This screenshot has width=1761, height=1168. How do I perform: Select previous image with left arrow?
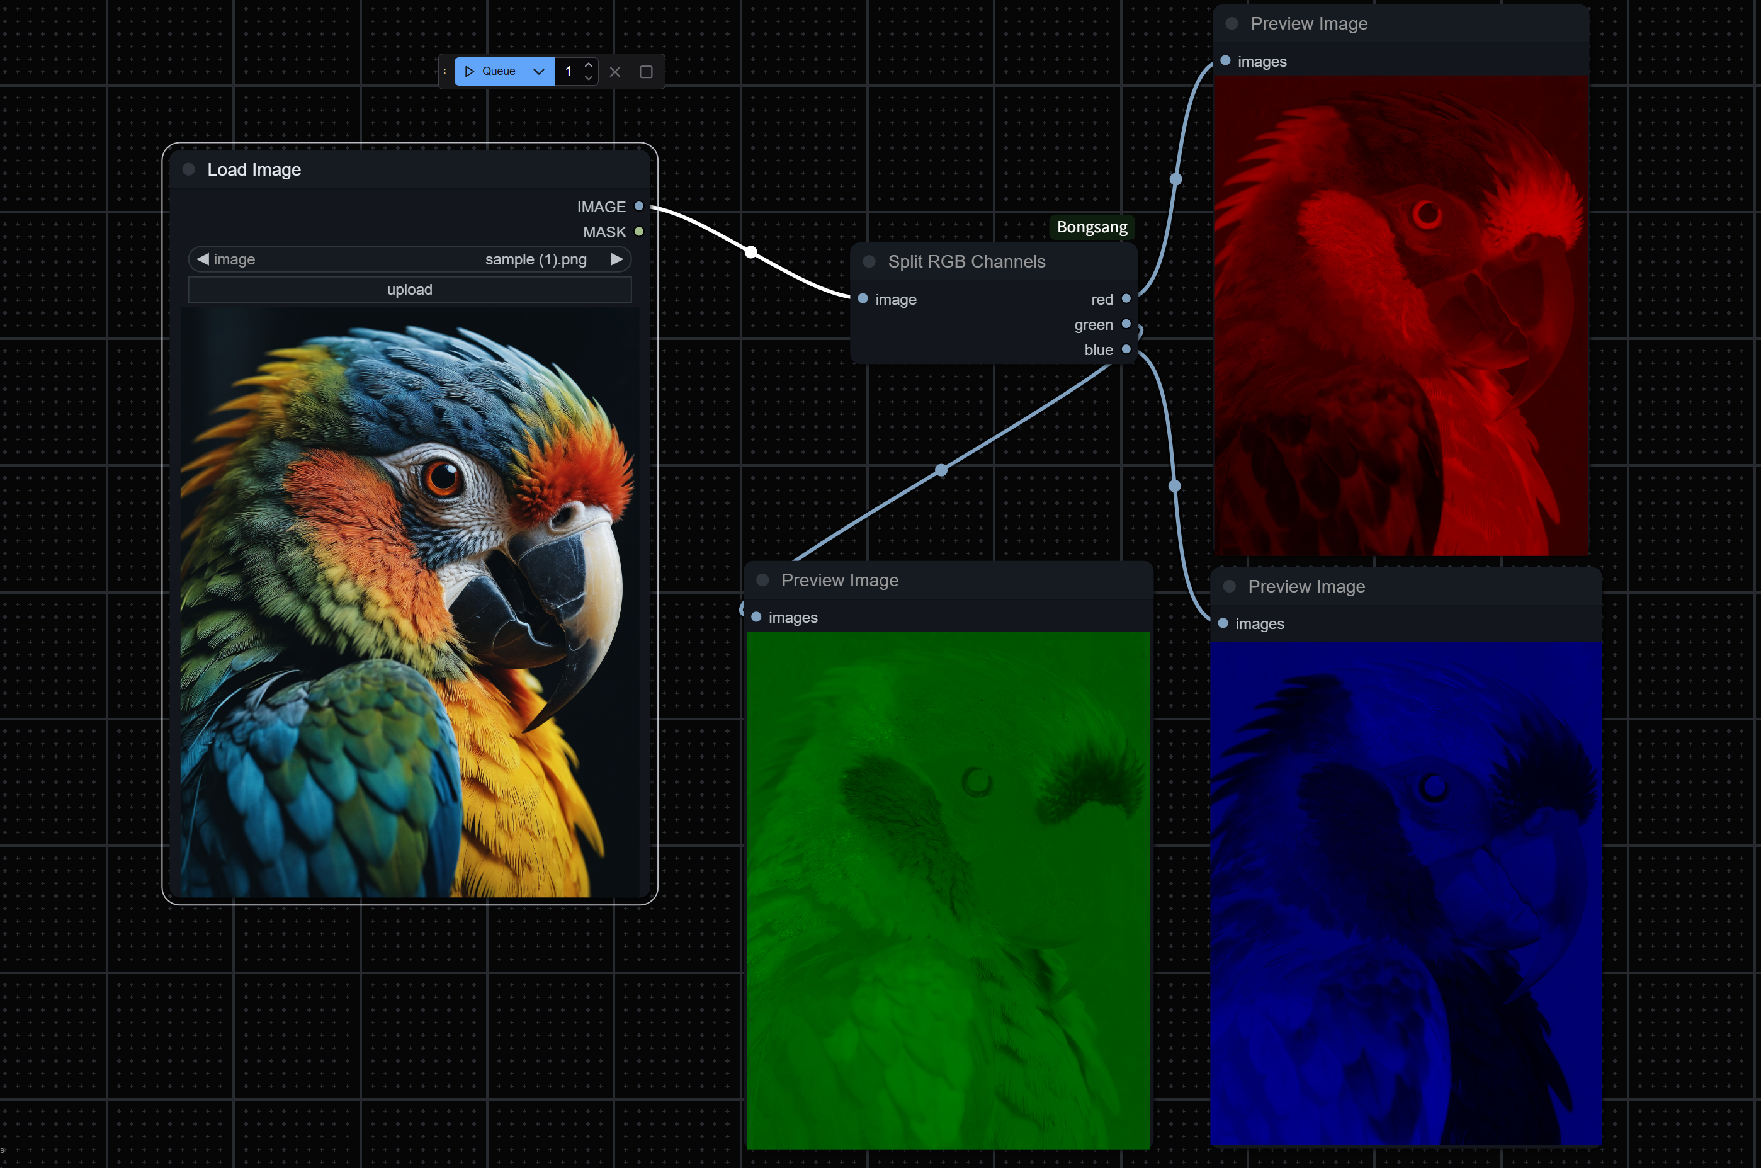pos(203,259)
